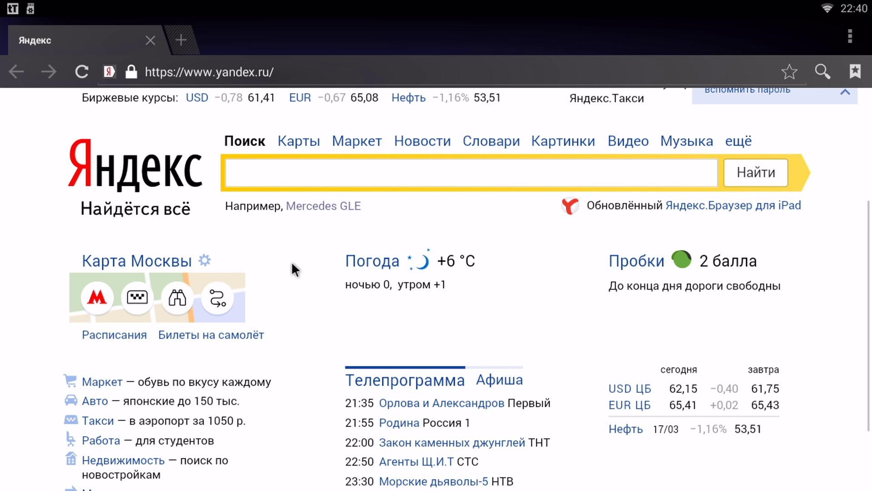Go back with the browser back arrow
The width and height of the screenshot is (872, 491).
tap(17, 72)
